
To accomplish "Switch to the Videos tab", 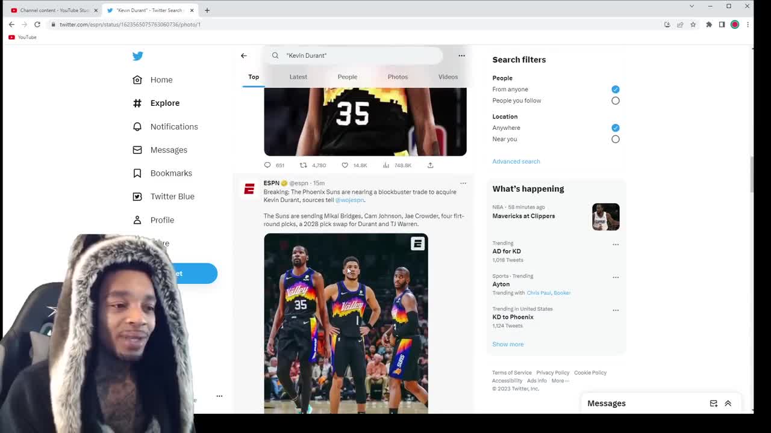I will [448, 77].
